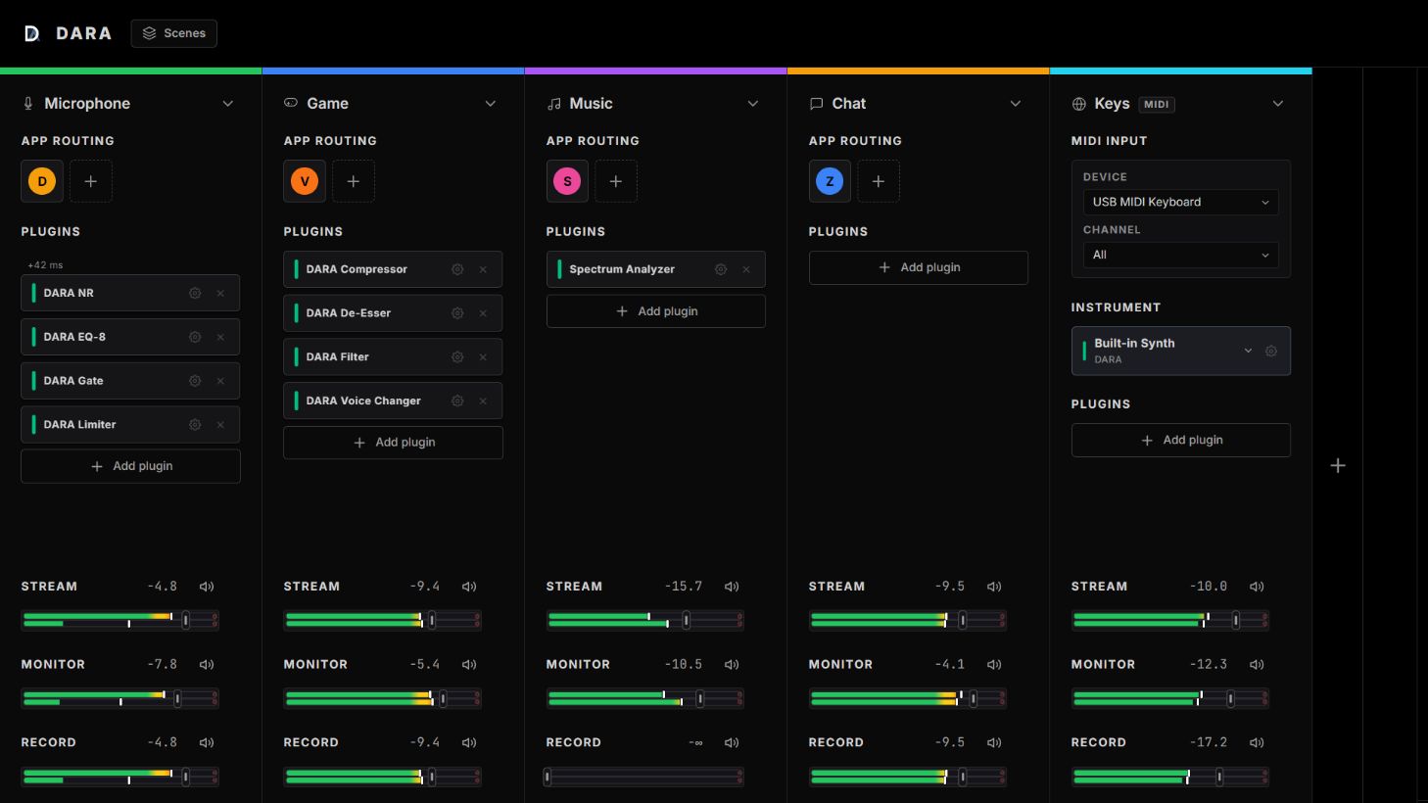Click the Z app routed to Chat
Screen dimensions: 1428x803
coord(830,181)
